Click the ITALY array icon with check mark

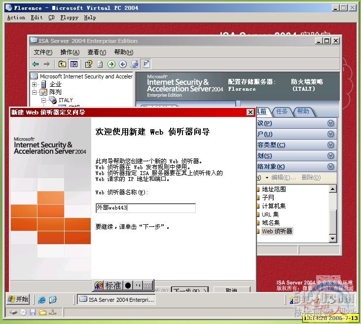(52, 100)
